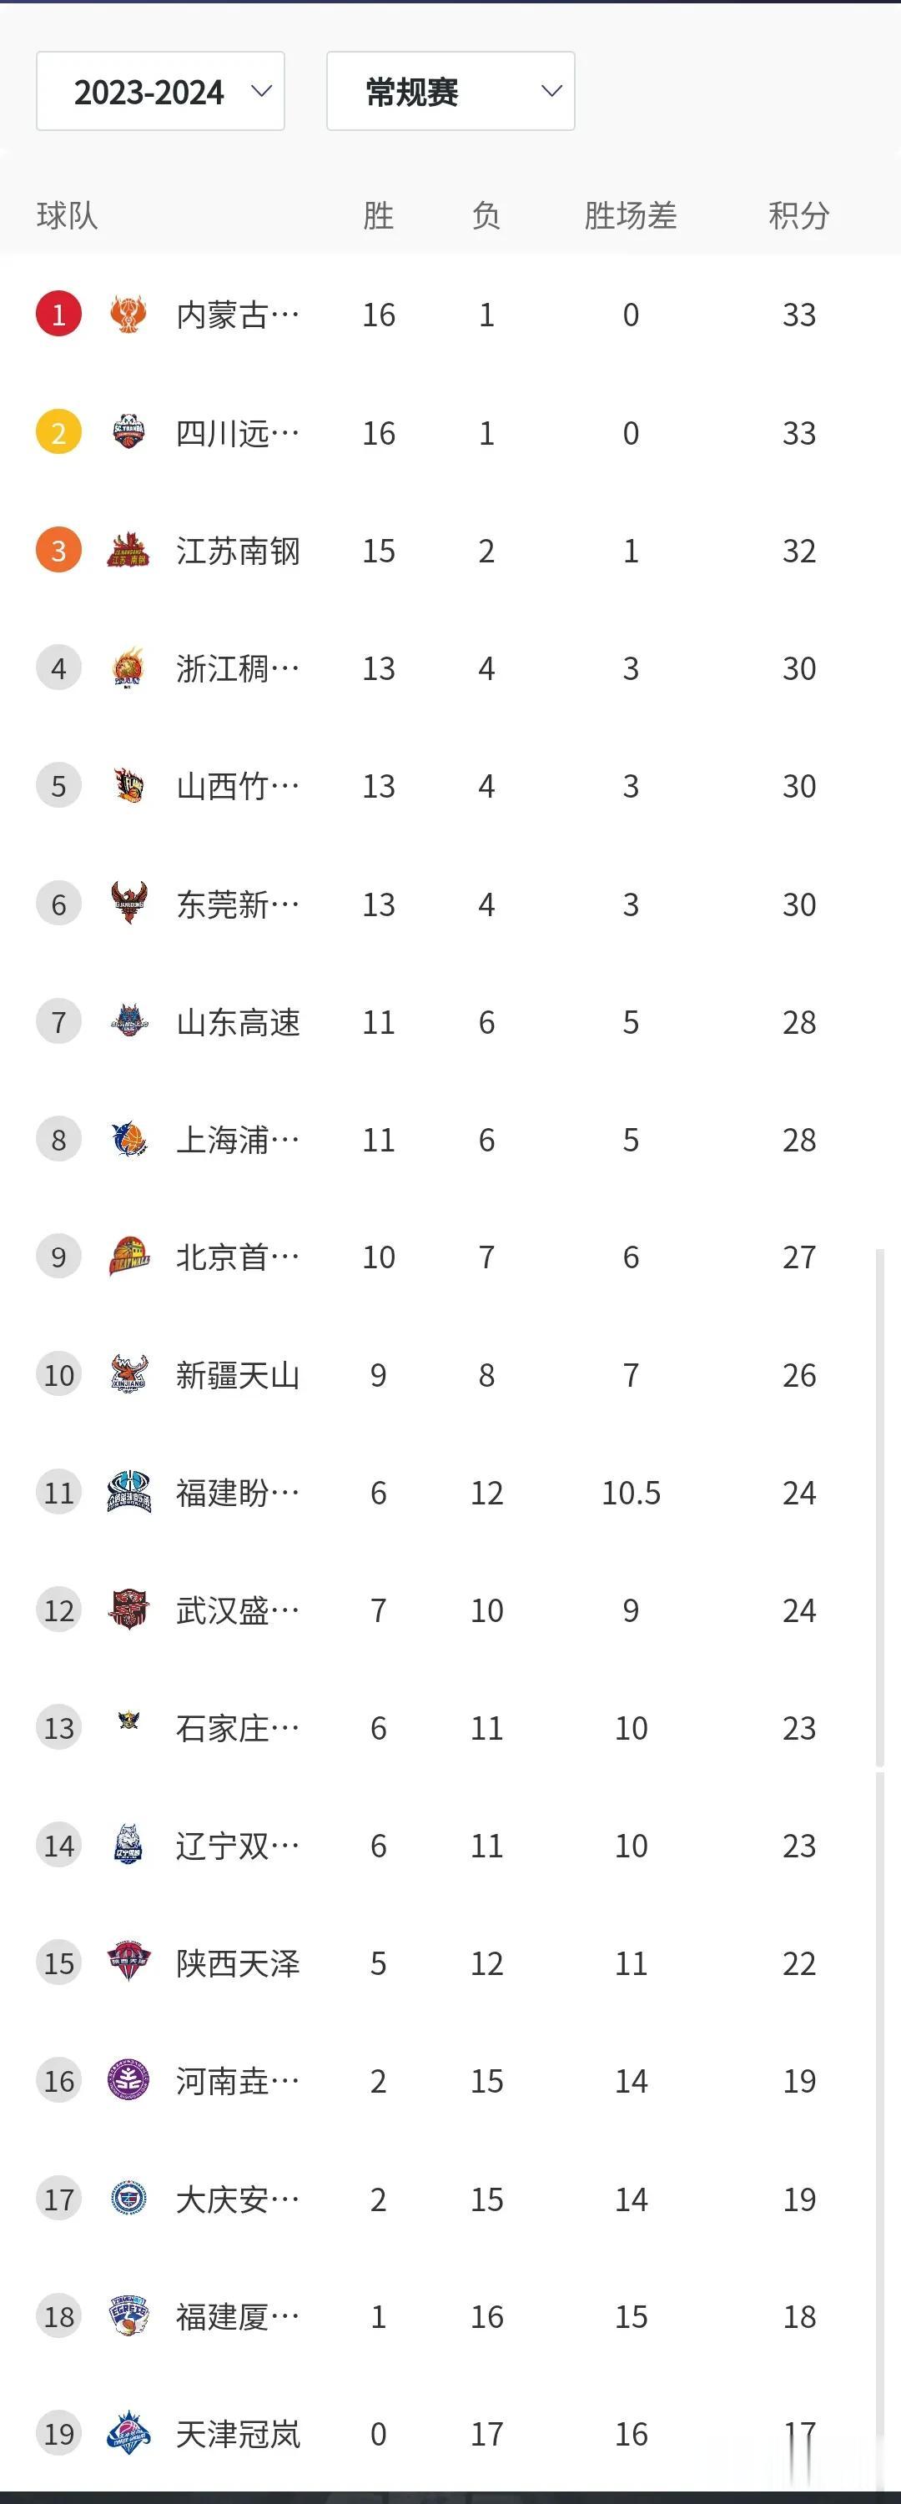Open the 天津冠岚 team logo
Screen dimensions: 901x2504
(x=128, y=2433)
